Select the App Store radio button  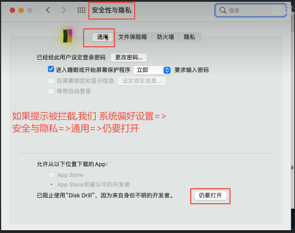(52, 175)
